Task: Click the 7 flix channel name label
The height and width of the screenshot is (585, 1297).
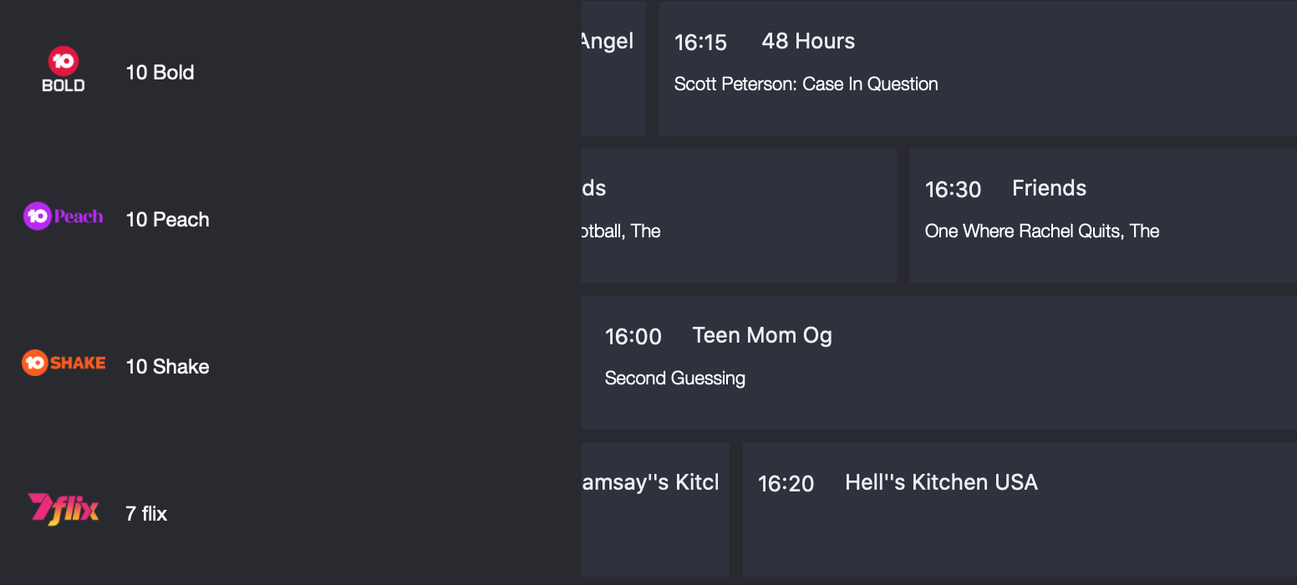Action: [145, 514]
